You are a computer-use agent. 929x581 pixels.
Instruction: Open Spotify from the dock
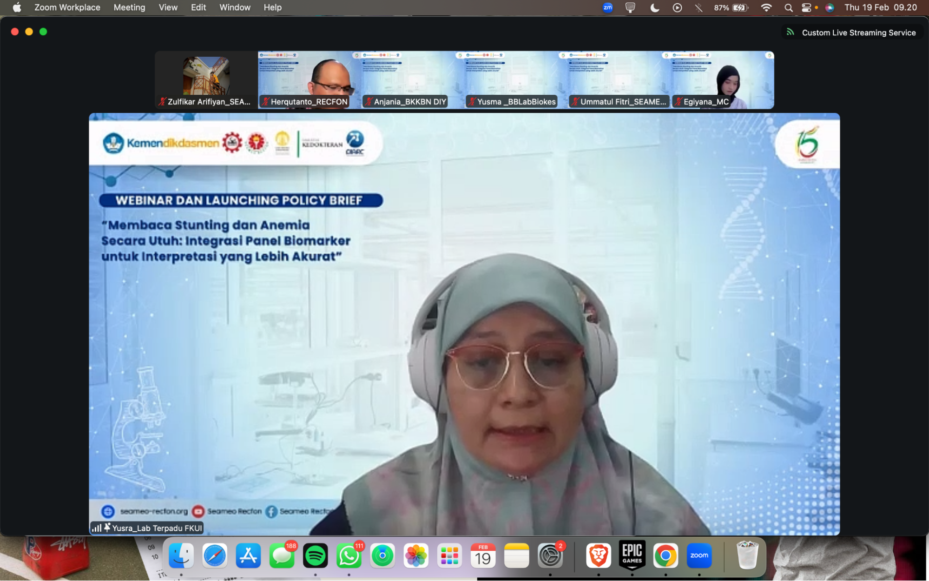tap(315, 555)
